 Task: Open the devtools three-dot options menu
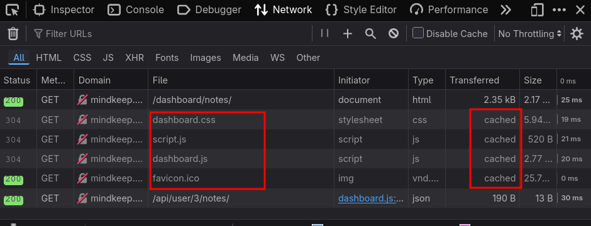[559, 10]
